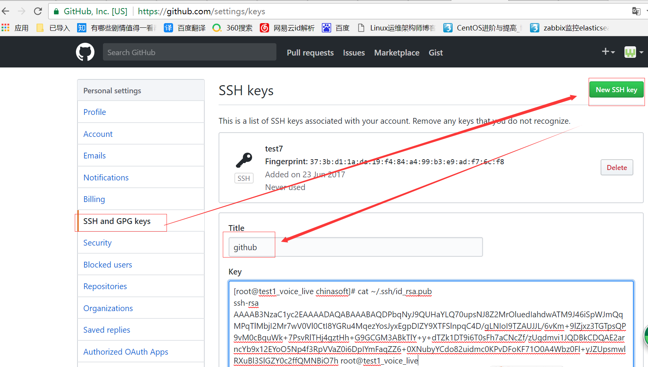Viewport: 648px width, 367px height.
Task: Open the Linux运维架构师博客 bookmark
Action: 397,28
